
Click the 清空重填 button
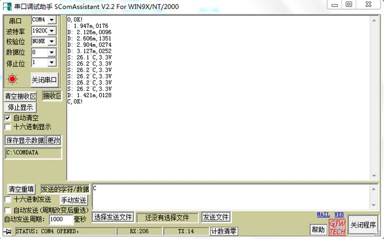[x=21, y=189]
